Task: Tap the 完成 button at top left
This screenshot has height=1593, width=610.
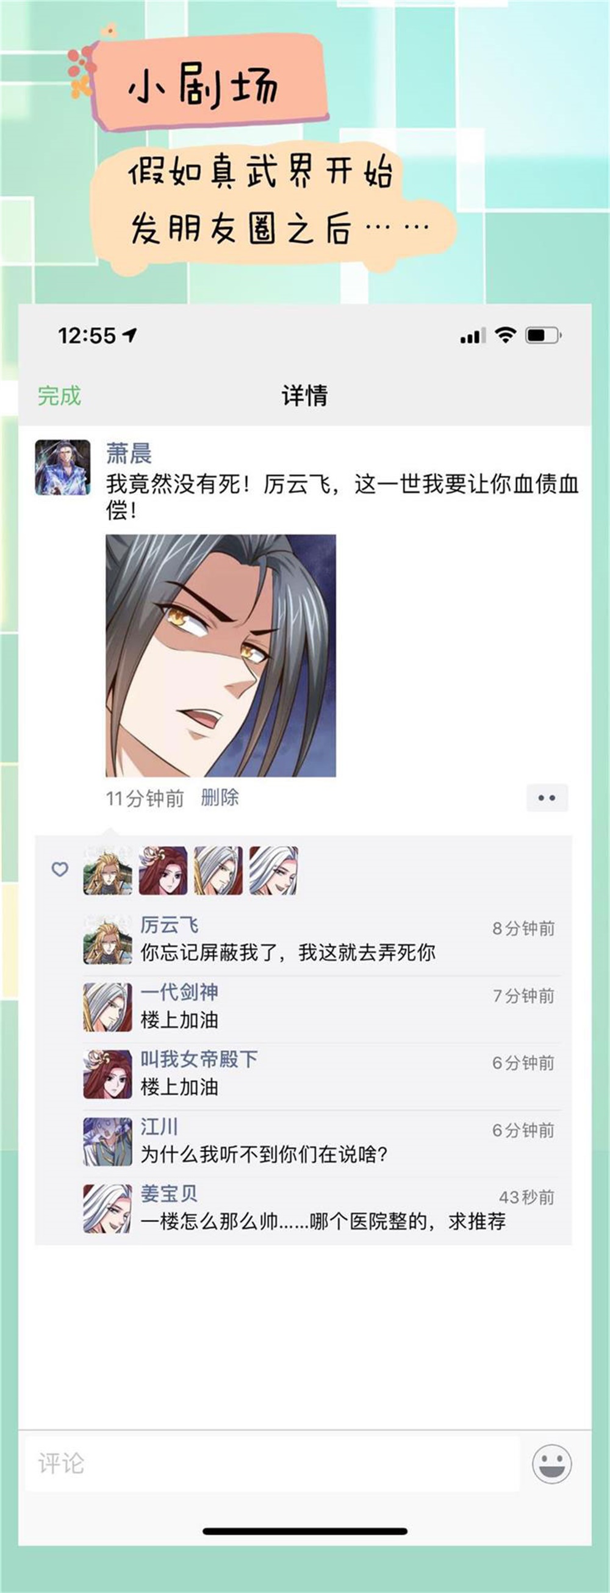Action: coord(59,395)
